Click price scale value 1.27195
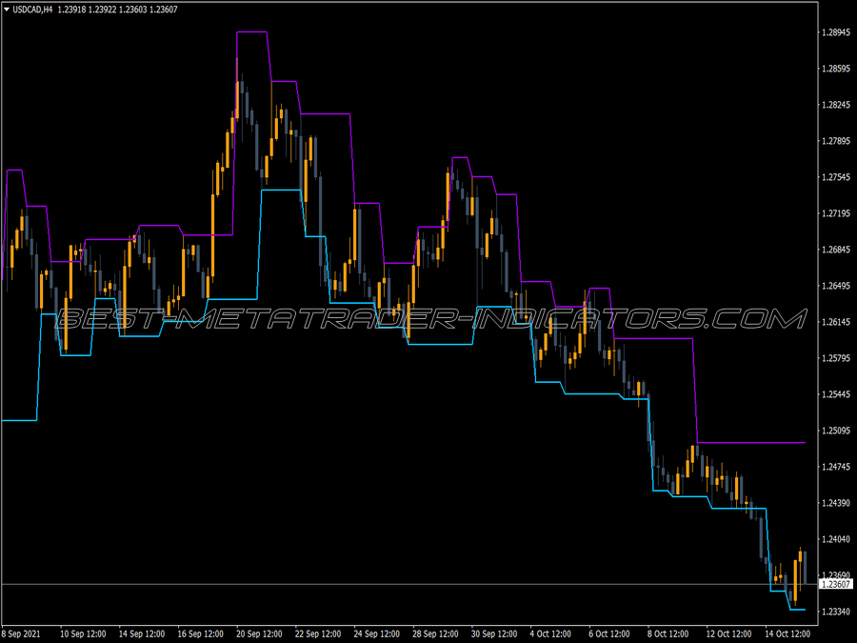The width and height of the screenshot is (857, 643). (836, 213)
